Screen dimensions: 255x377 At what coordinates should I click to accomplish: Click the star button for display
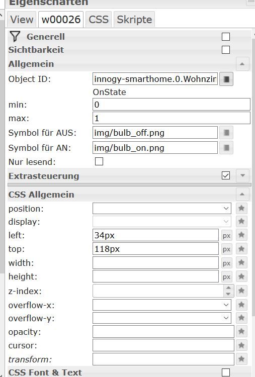[241, 222]
